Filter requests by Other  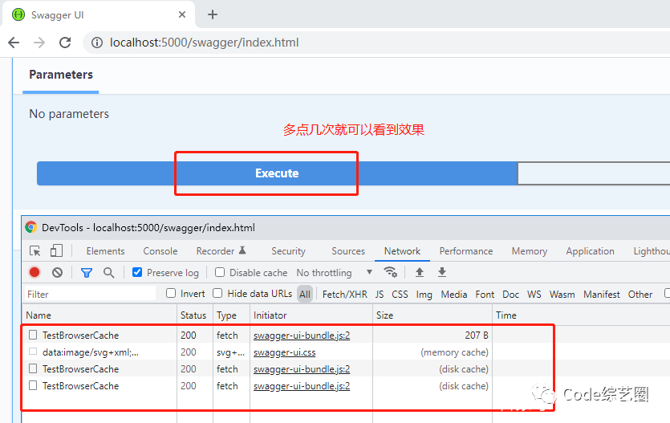(640, 295)
